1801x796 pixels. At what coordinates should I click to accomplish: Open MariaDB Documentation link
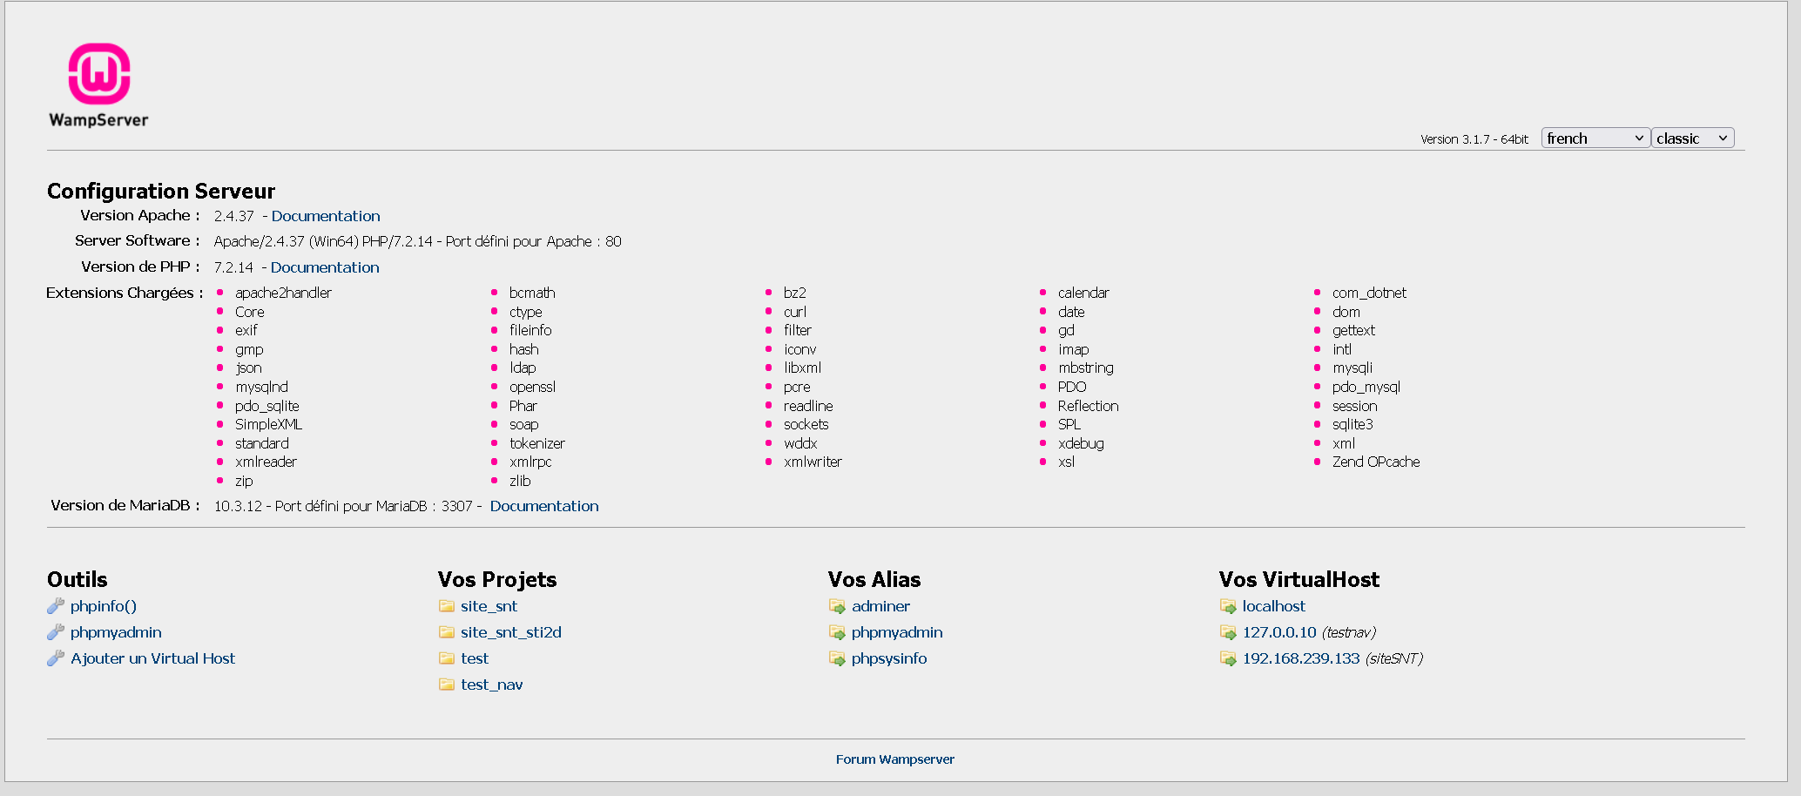coord(544,506)
